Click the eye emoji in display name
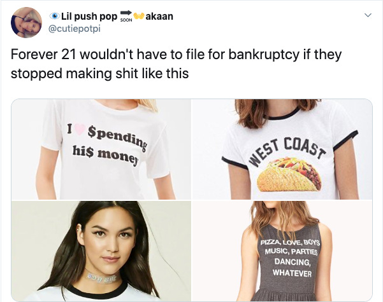 pos(55,16)
